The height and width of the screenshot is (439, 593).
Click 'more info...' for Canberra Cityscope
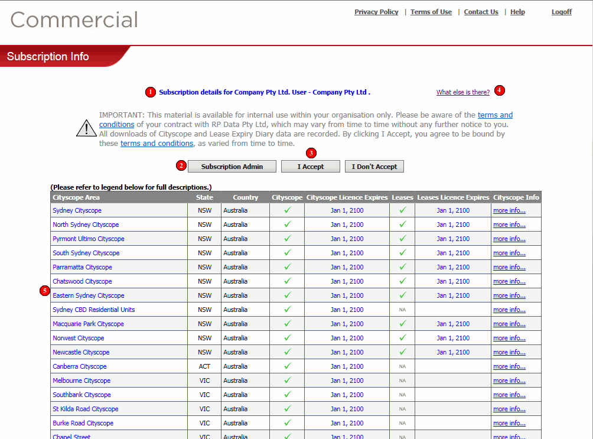click(x=509, y=366)
